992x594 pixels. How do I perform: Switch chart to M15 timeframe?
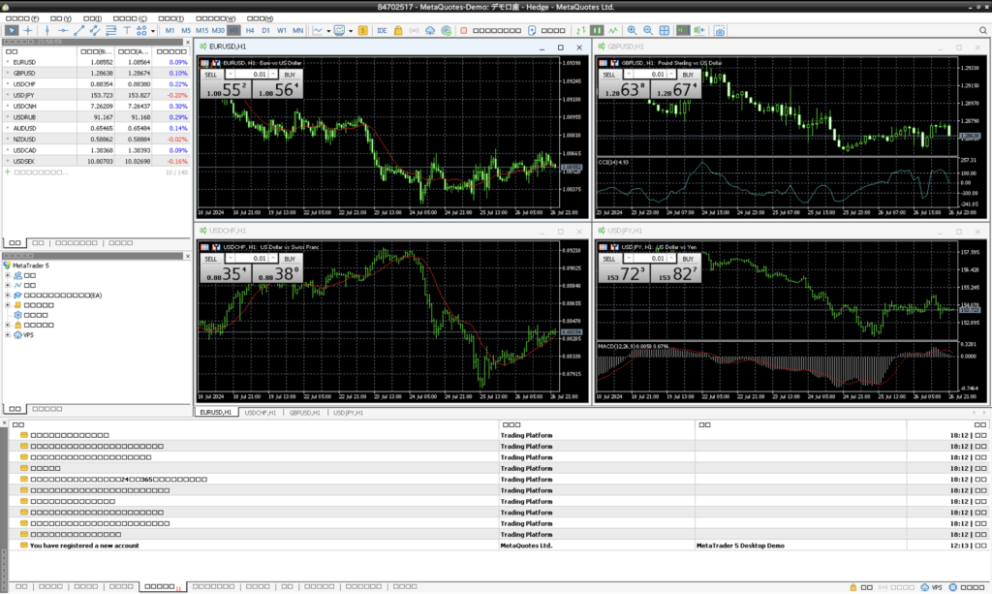201,30
